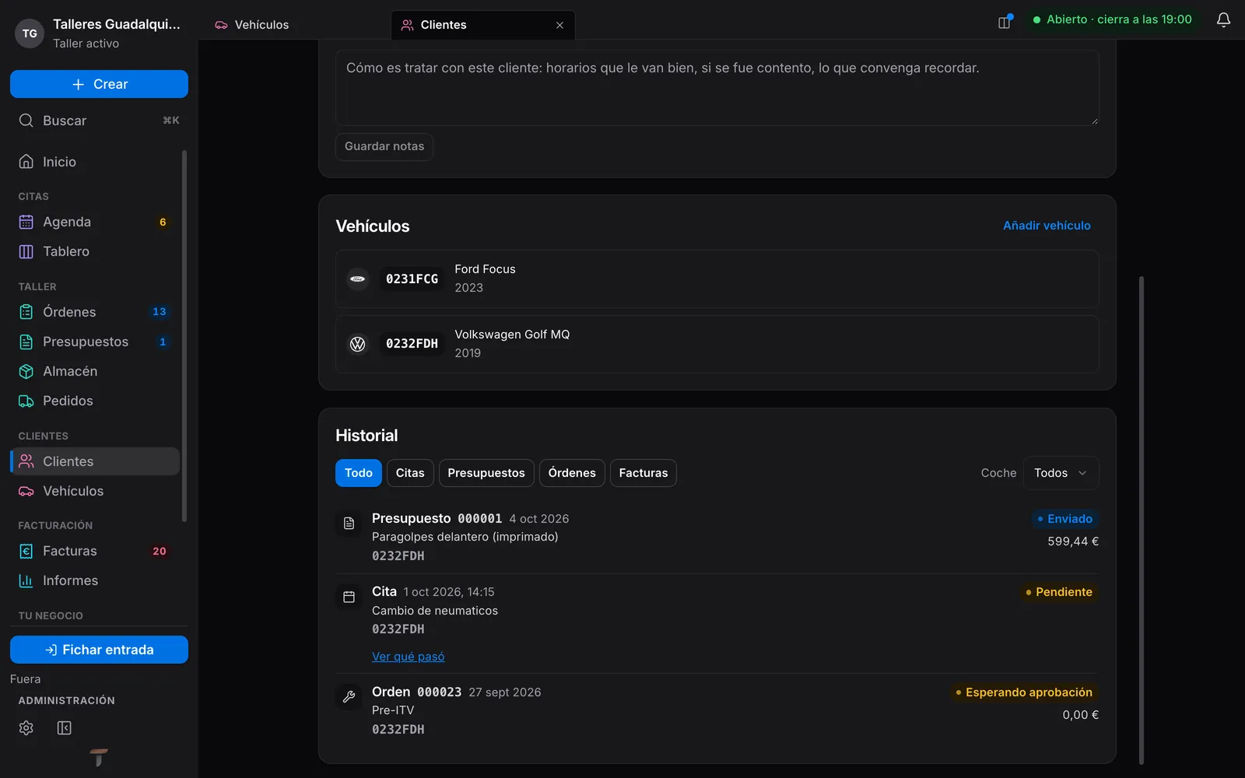1245x778 pixels.
Task: Filter history by Órdenes
Action: pos(572,473)
